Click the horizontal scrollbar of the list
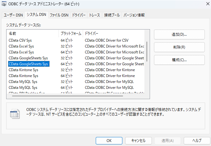Image resolution: width=211 pixels, height=146 pixels. tap(68, 96)
